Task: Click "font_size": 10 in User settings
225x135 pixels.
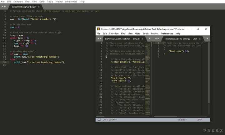Action: pyautogui.click(x=179, y=51)
